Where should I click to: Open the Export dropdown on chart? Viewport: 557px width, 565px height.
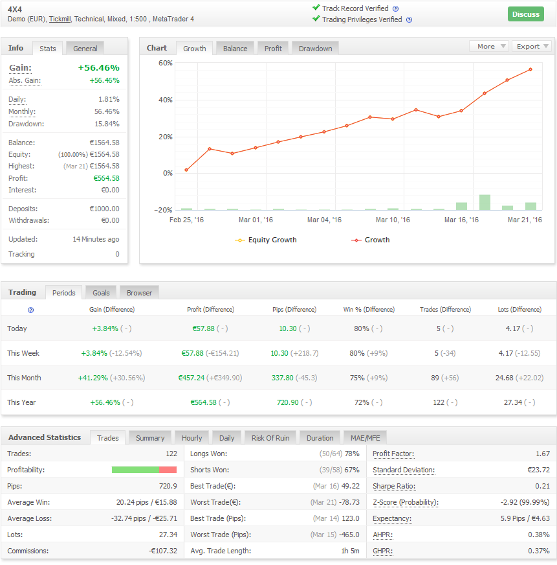click(532, 46)
